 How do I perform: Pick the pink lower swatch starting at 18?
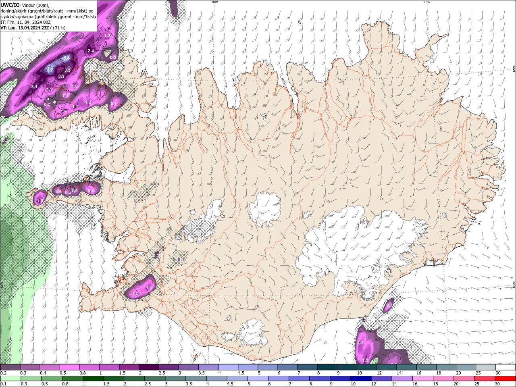click(x=443, y=379)
